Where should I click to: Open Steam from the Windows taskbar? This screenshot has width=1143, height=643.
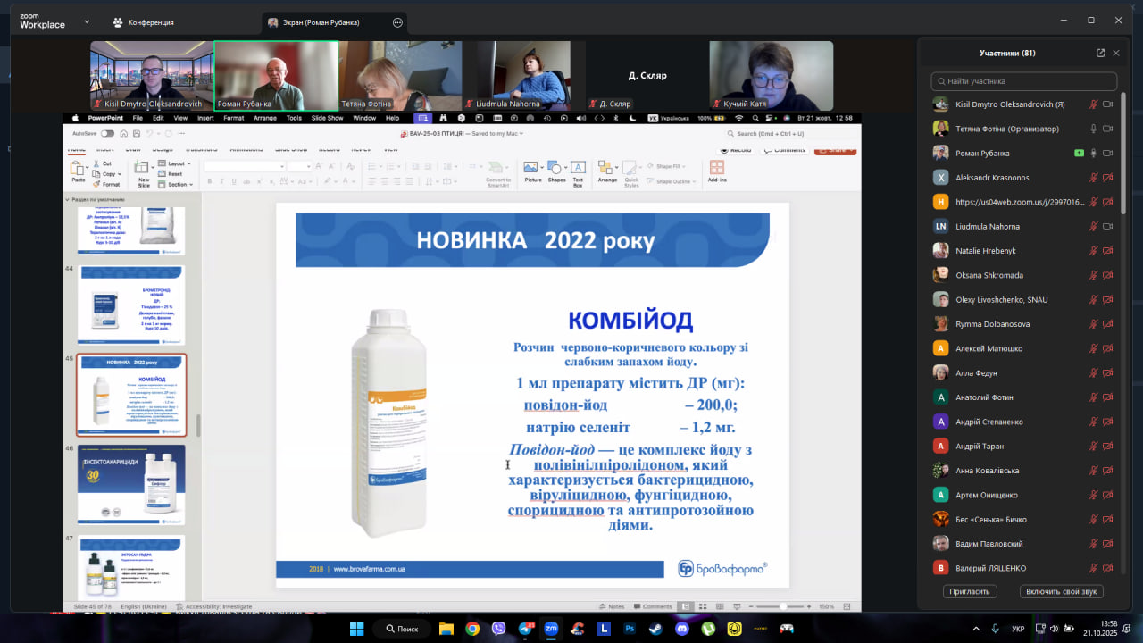655,629
